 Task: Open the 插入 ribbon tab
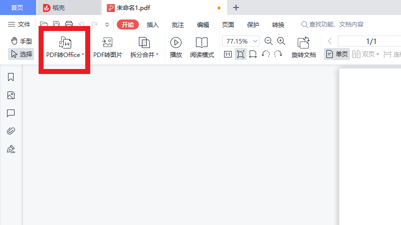tap(152, 24)
